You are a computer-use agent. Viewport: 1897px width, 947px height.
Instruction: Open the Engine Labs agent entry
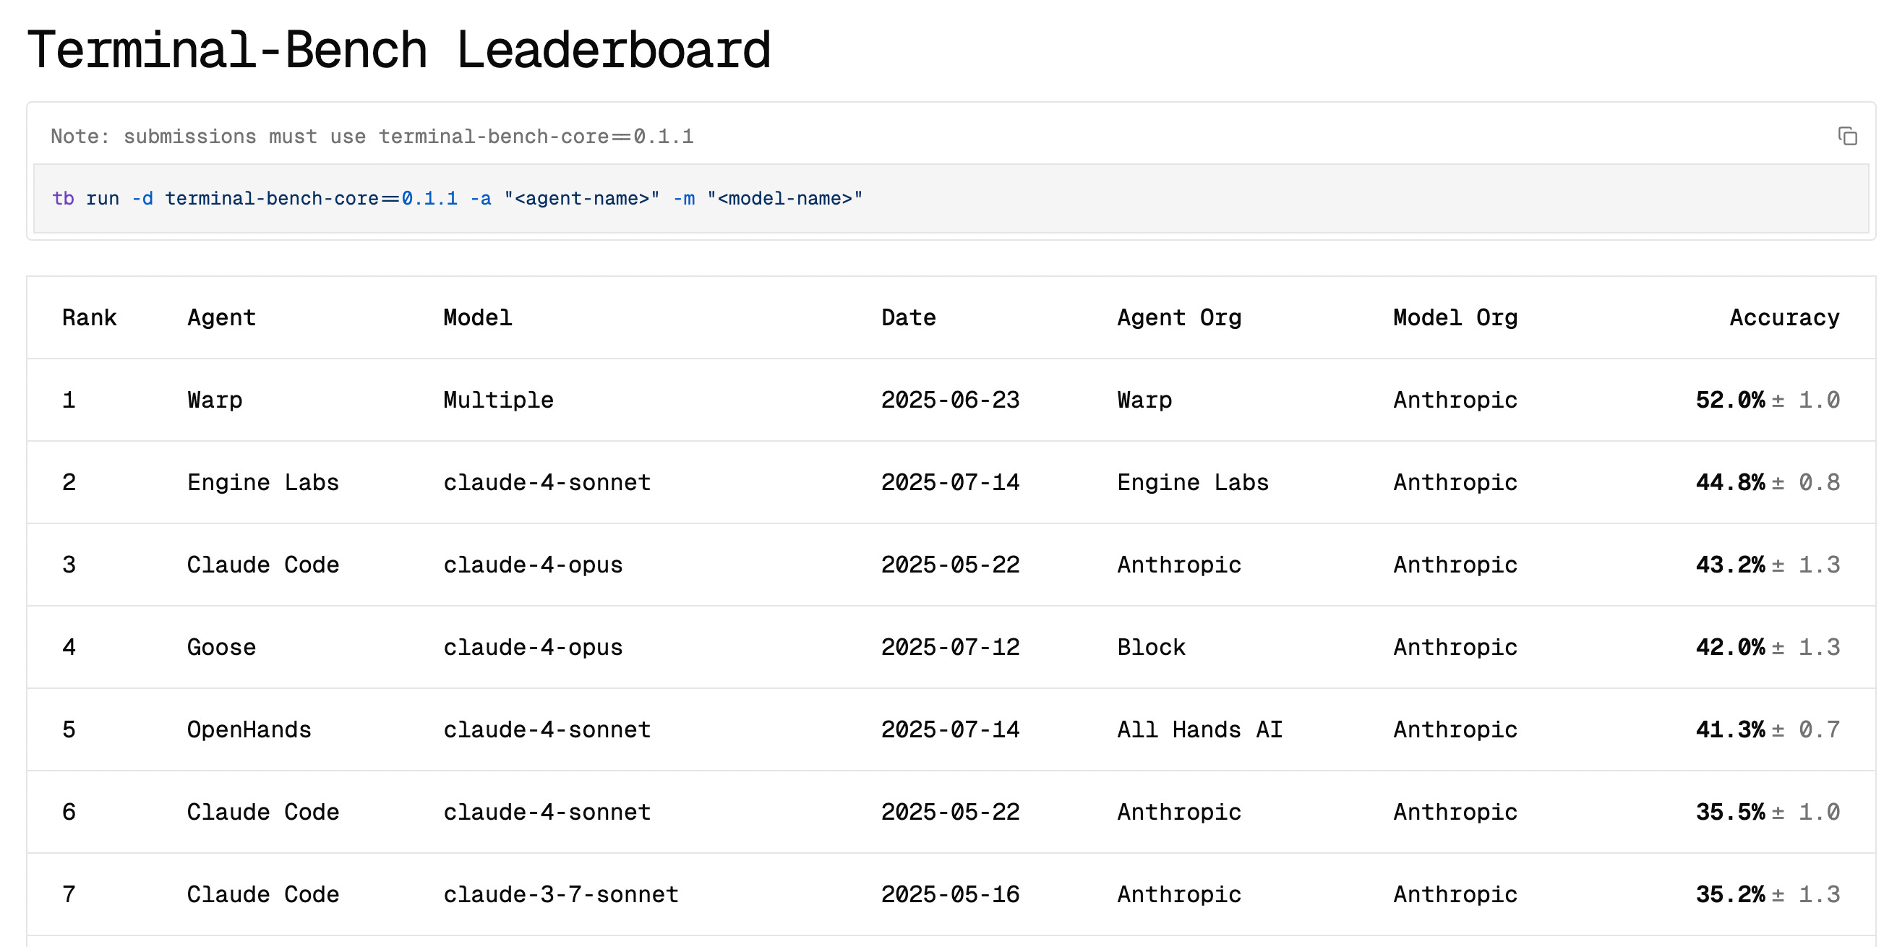click(263, 482)
